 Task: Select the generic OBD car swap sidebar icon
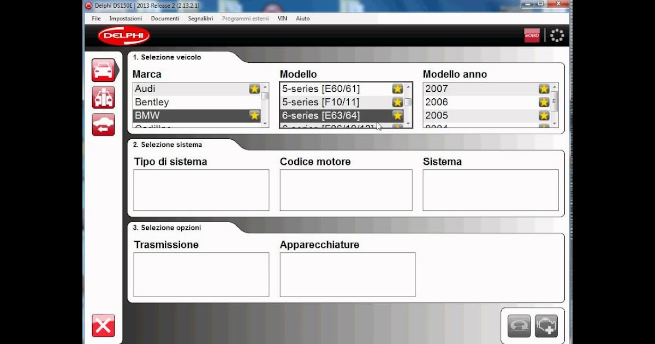coord(103,124)
